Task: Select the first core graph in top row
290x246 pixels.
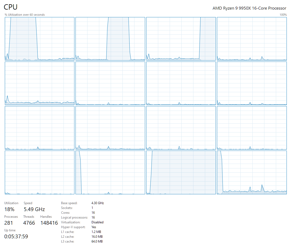Action: [39, 39]
